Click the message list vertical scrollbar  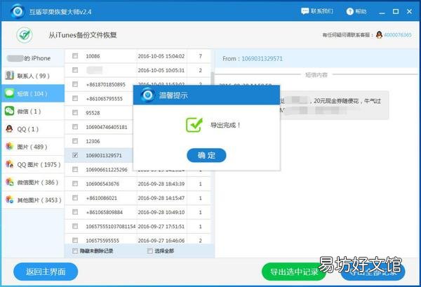(x=213, y=79)
